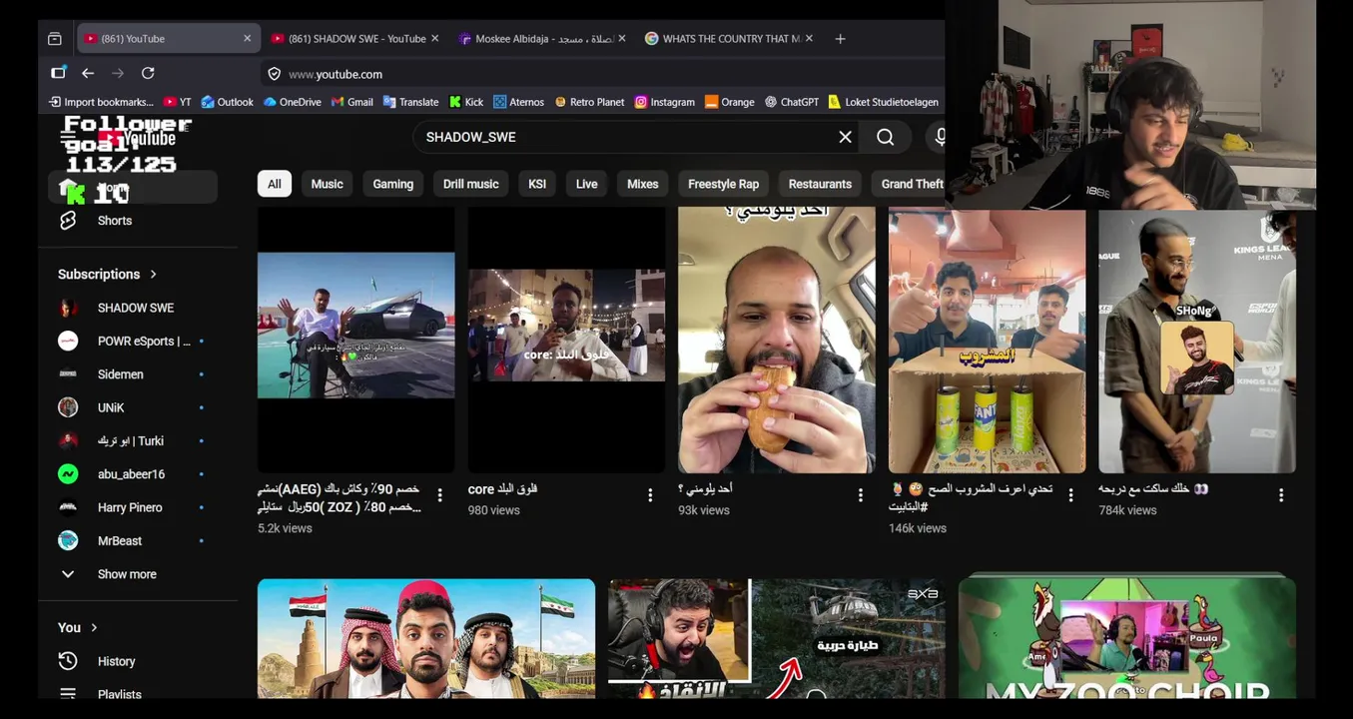Screen dimensions: 1353x719
Task: Open Import bookmarks folder
Action: tap(101, 102)
